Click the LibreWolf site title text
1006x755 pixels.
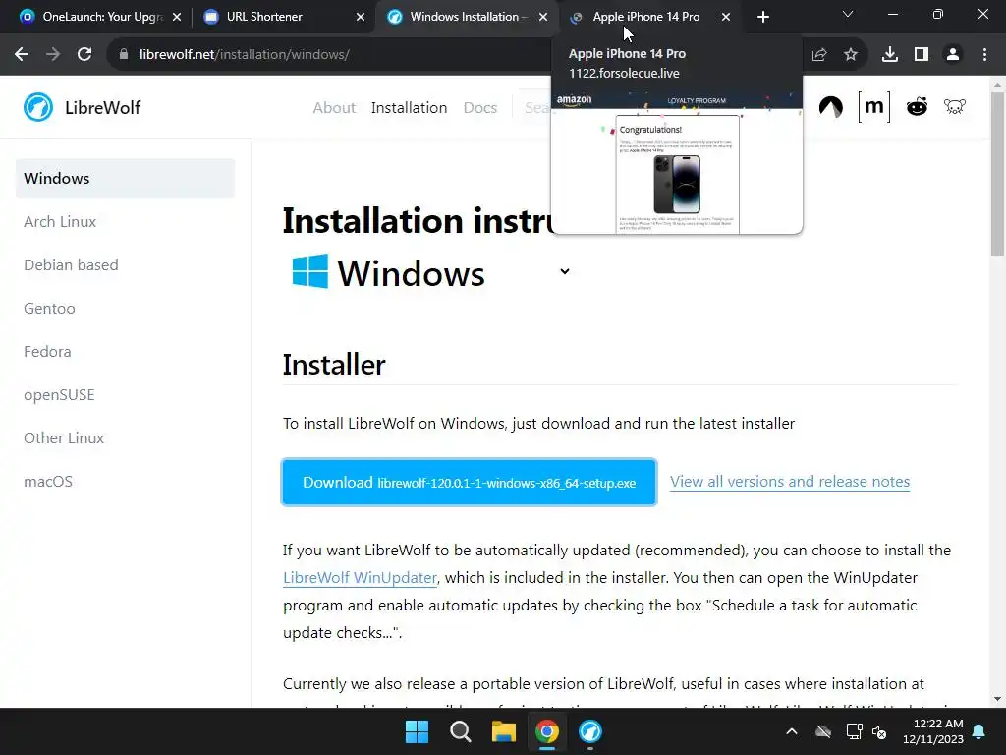tap(102, 108)
